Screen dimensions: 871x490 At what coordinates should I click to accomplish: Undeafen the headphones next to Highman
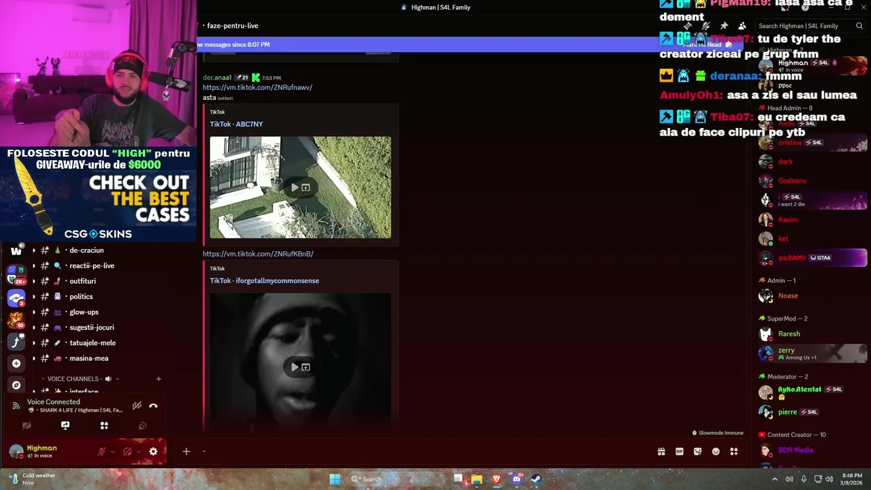[127, 451]
